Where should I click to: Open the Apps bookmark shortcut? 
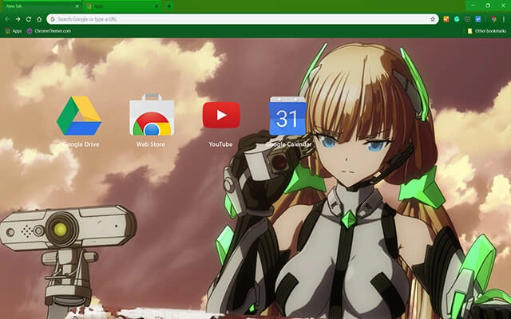tap(14, 31)
